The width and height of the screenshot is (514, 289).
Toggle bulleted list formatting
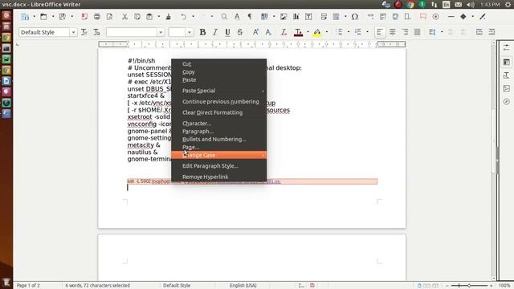pyautogui.click(x=339, y=32)
